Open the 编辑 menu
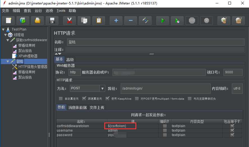The width and height of the screenshot is (249, 147). (16, 11)
